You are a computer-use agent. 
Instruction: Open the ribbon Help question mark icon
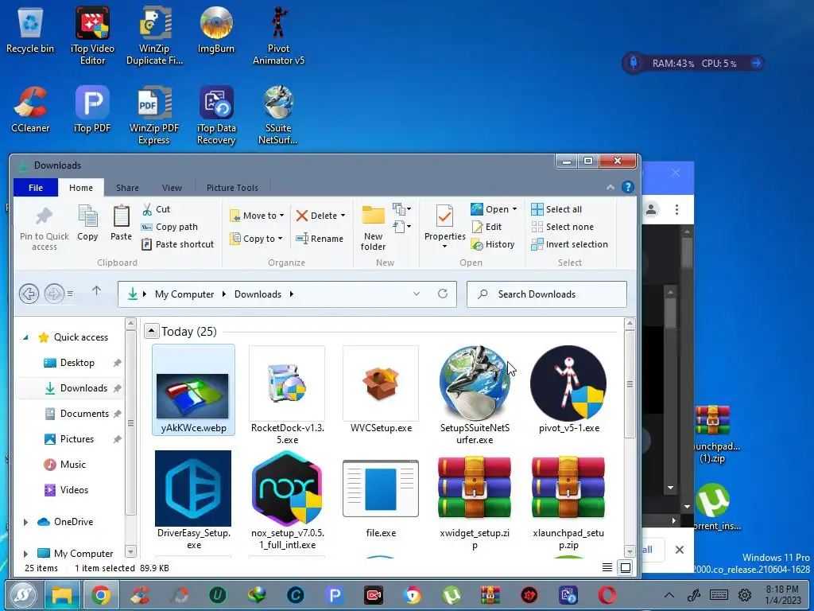[628, 187]
